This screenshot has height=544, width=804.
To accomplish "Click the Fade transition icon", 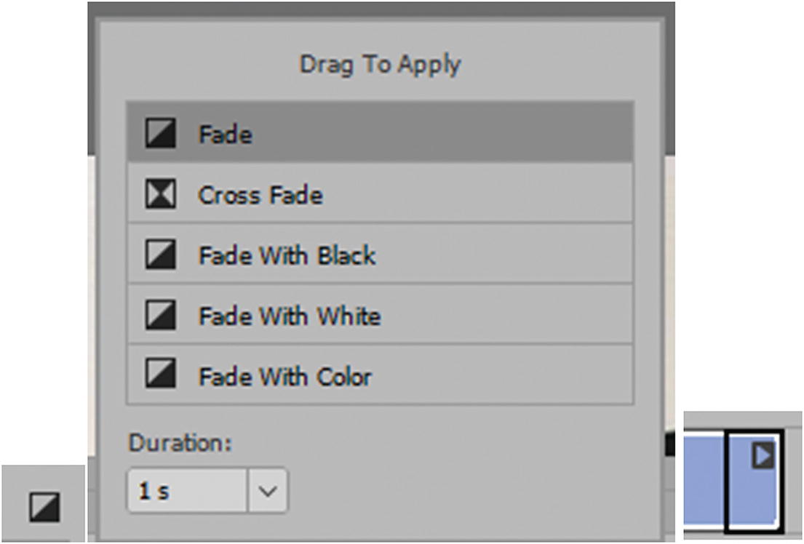I will point(160,134).
